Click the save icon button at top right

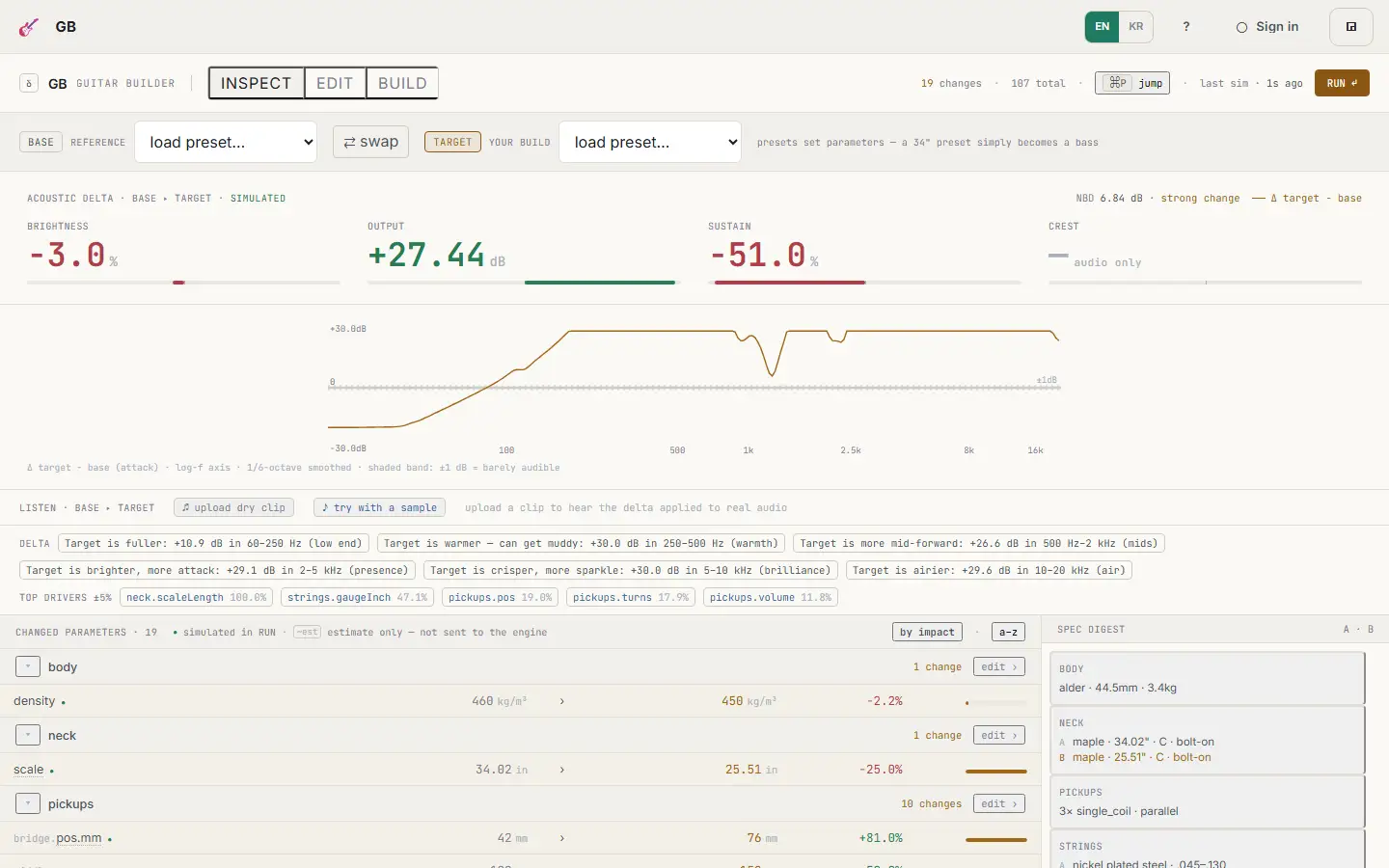(1351, 27)
